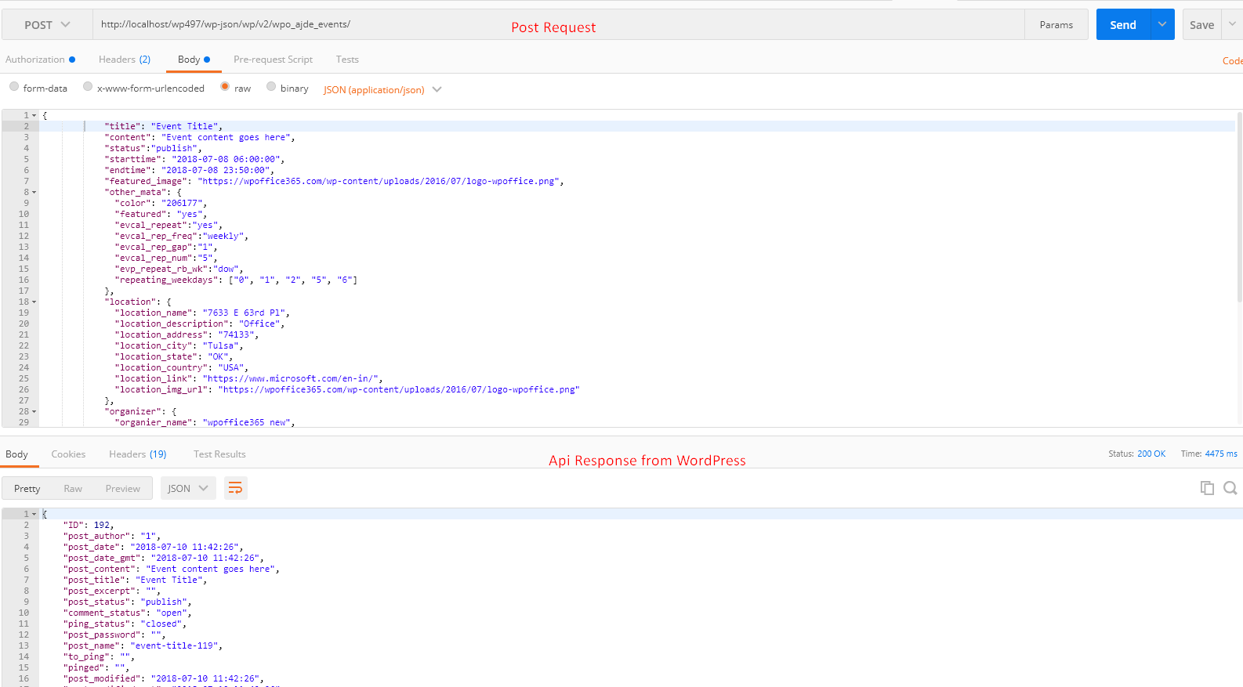Click the "post_name": "event-title-119" response line
This screenshot has width=1243, height=687.
(x=143, y=645)
